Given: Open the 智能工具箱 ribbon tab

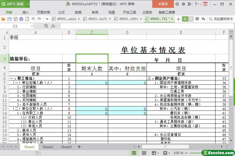Looking at the screenshot, I should [x=167, y=12].
